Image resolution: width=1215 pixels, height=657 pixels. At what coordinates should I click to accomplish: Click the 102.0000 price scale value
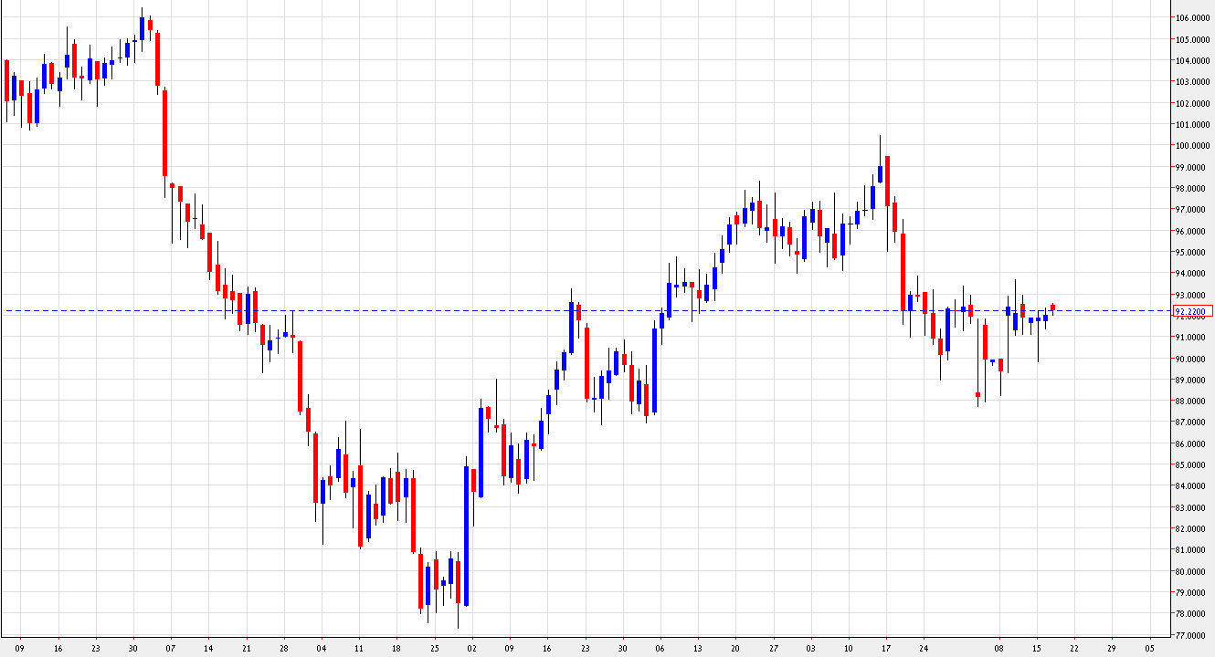click(1191, 103)
